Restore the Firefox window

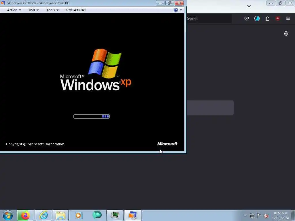tap(280, 3)
